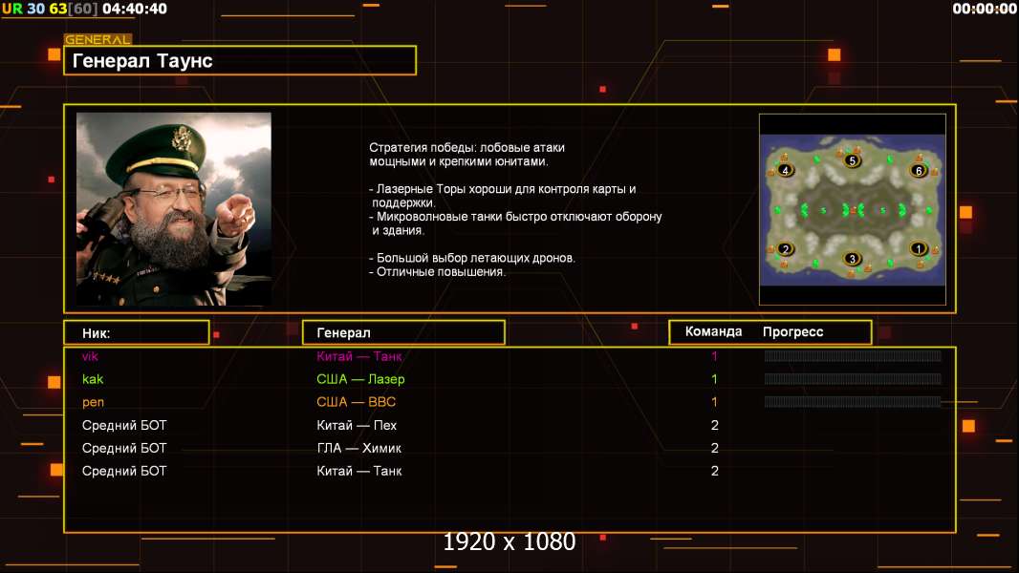Click the 04:40:40 clock readout
Image resolution: width=1019 pixels, height=573 pixels.
[x=135, y=9]
